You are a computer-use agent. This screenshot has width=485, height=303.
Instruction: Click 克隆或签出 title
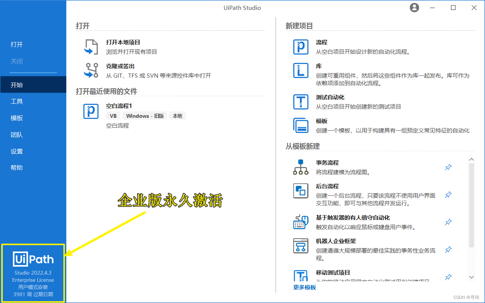pyautogui.click(x=120, y=66)
